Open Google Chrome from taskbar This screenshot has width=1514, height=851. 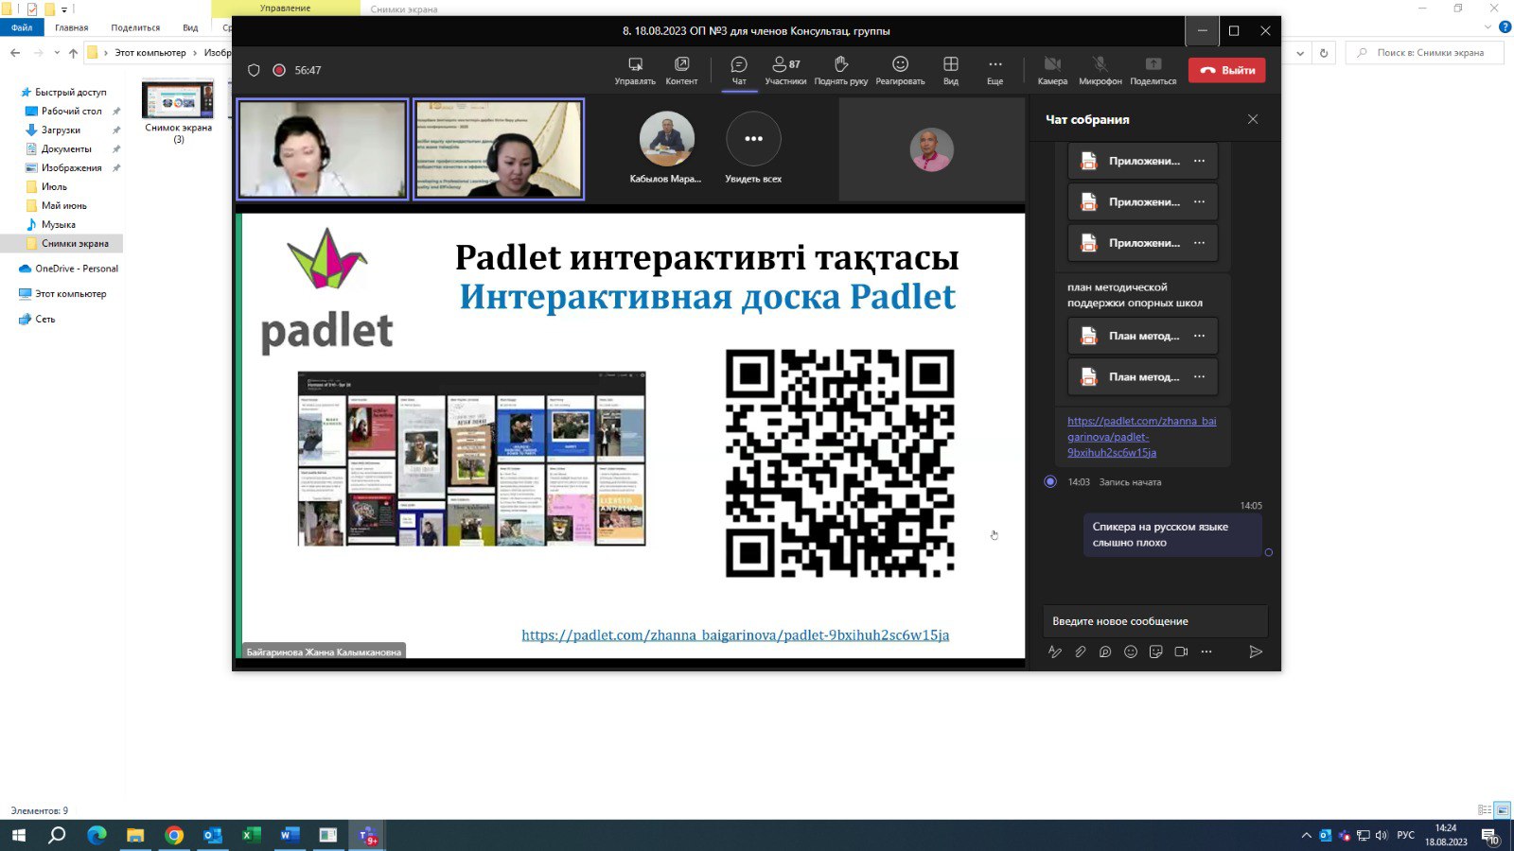(x=174, y=835)
